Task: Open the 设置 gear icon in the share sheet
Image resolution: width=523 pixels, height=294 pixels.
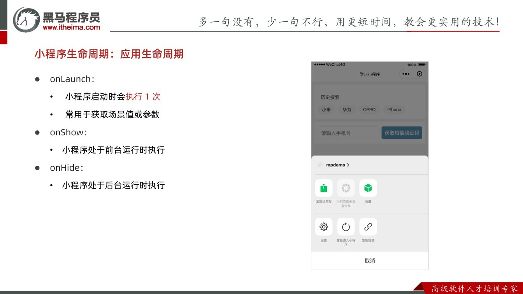Action: [x=324, y=227]
